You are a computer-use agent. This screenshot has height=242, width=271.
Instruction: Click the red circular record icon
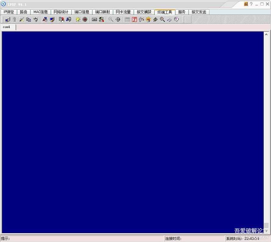[x=85, y=19]
